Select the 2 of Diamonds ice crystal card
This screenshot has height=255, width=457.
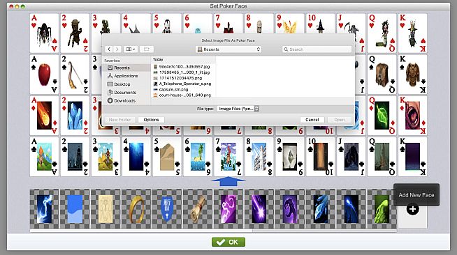click(x=75, y=116)
